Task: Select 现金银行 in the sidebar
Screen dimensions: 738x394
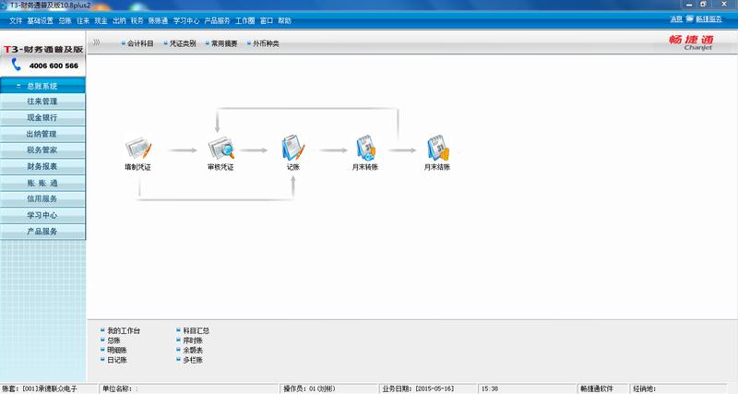Action: 42,118
